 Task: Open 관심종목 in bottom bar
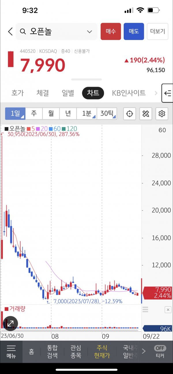(76, 352)
